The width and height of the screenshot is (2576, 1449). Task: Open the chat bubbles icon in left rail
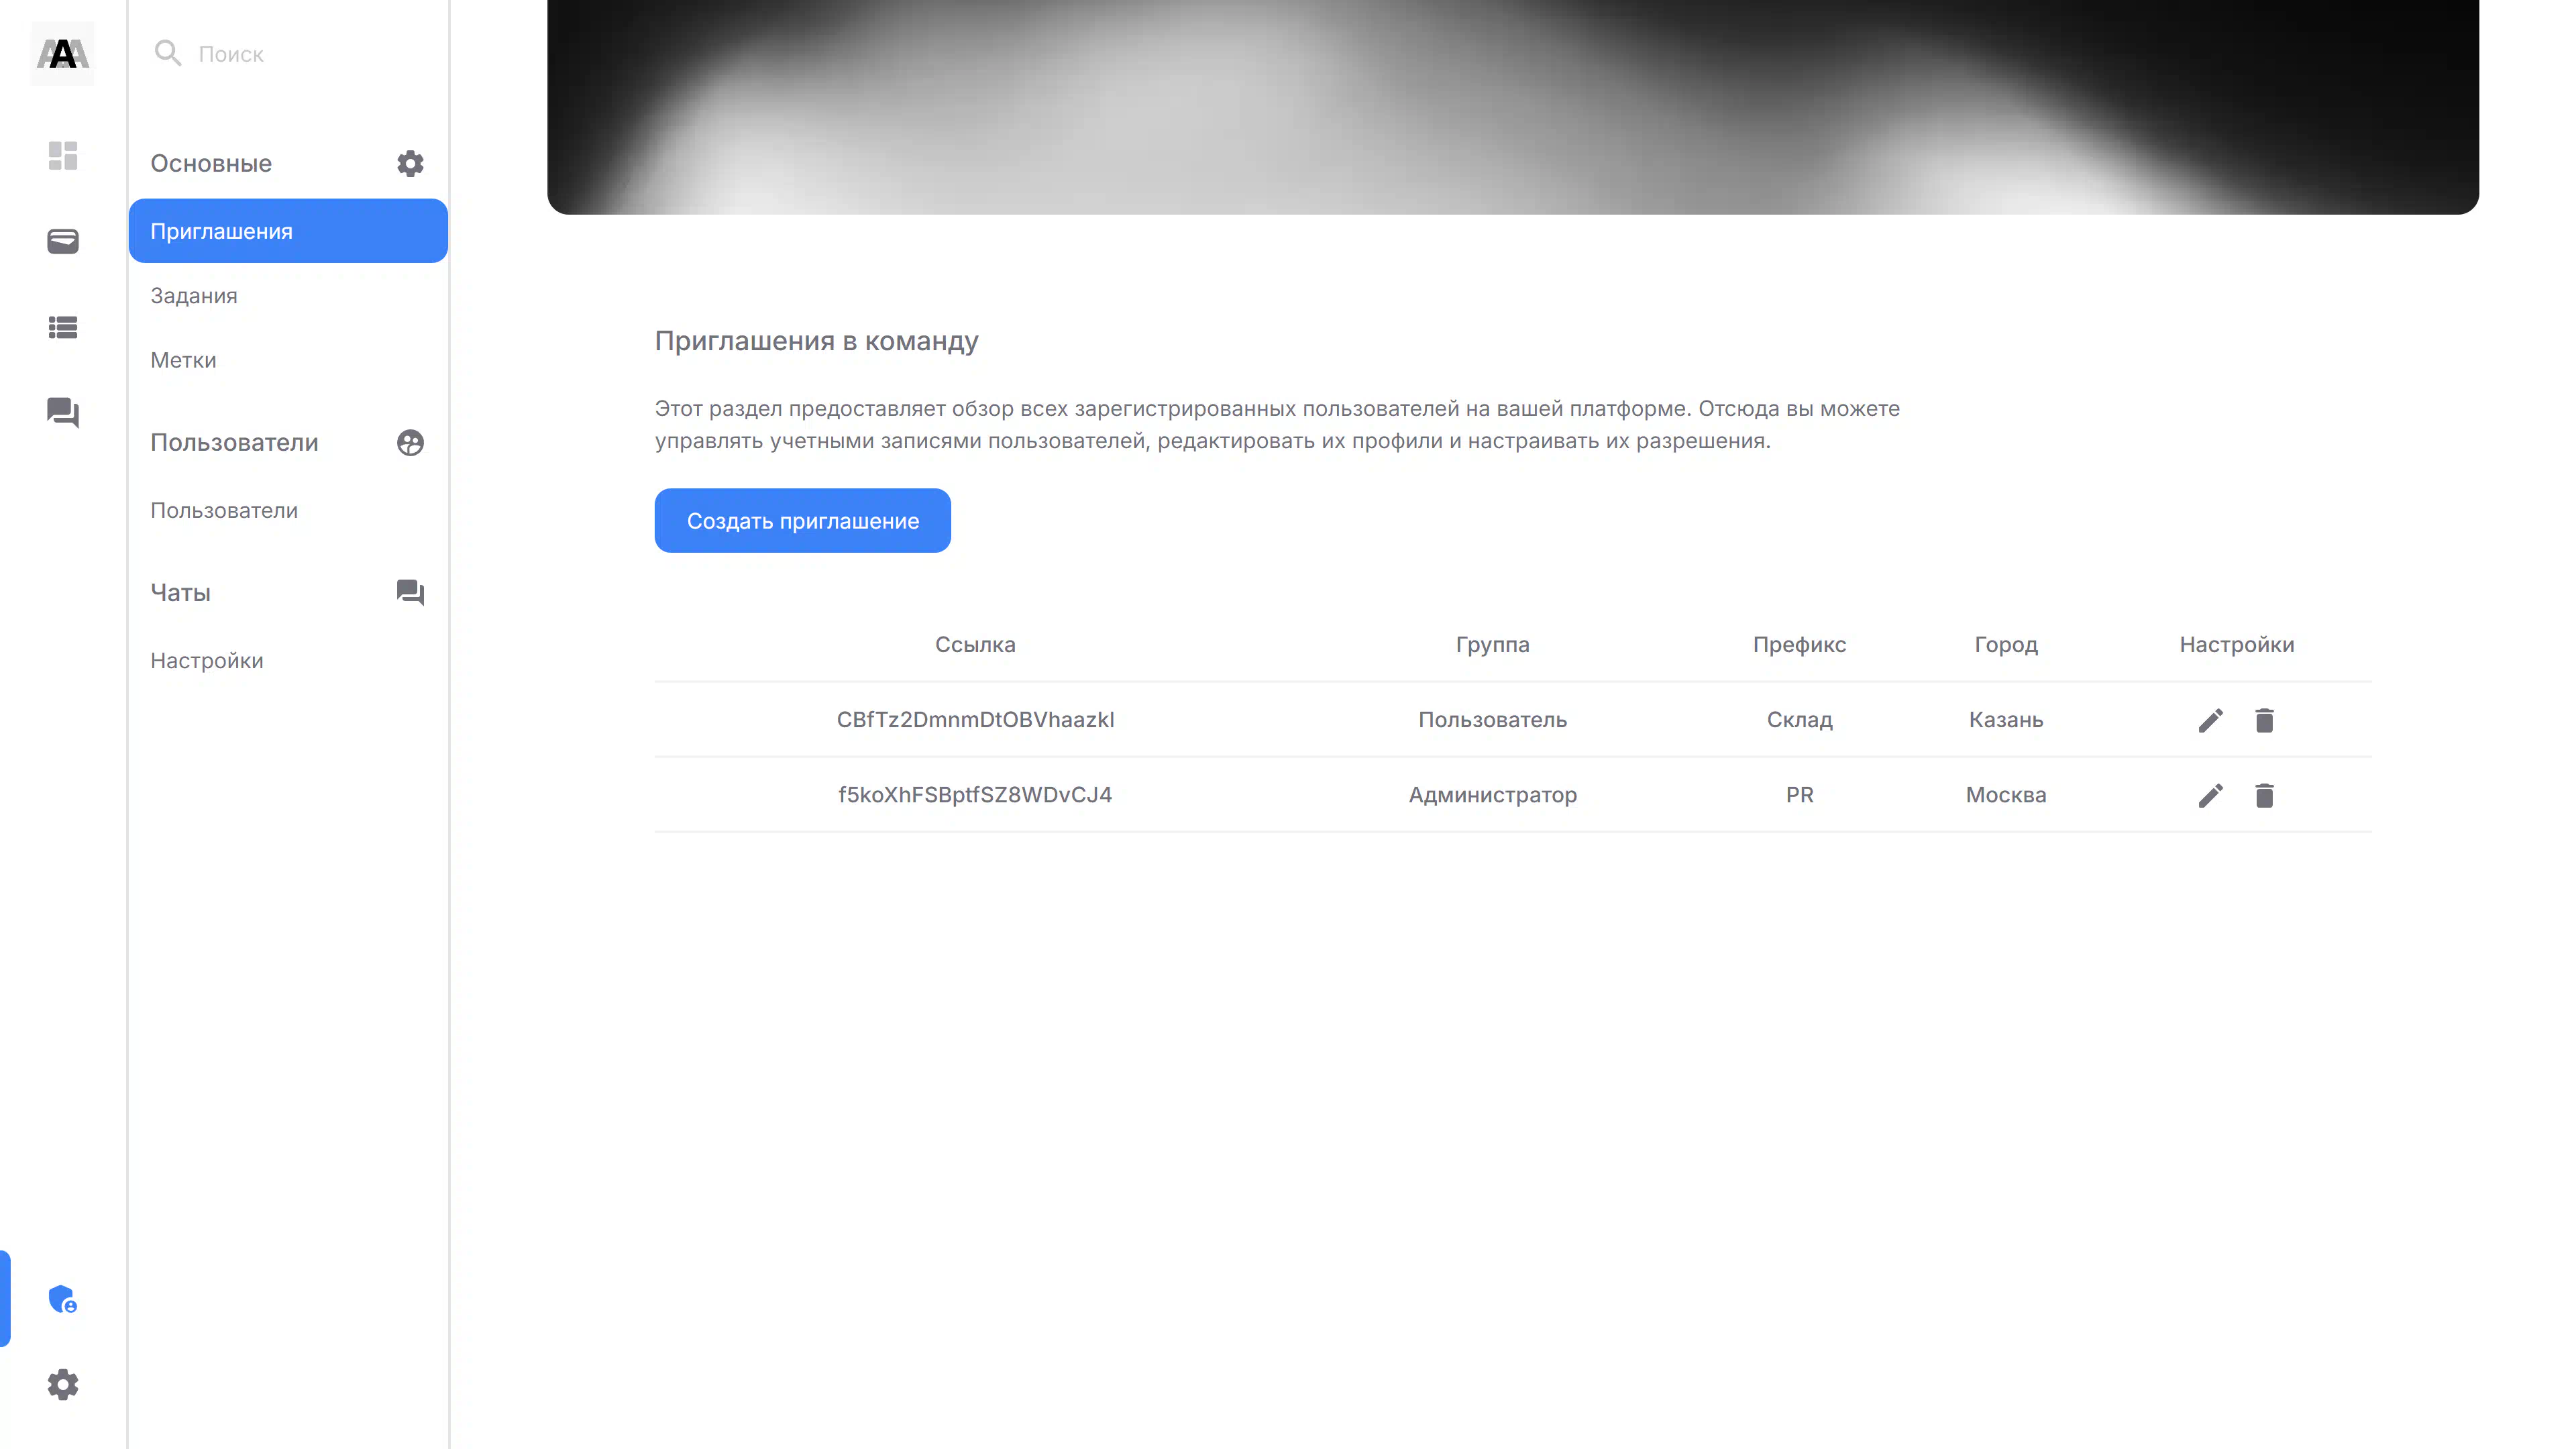(x=62, y=412)
